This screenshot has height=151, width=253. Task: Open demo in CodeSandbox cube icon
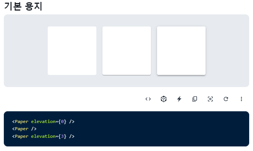click(163, 99)
